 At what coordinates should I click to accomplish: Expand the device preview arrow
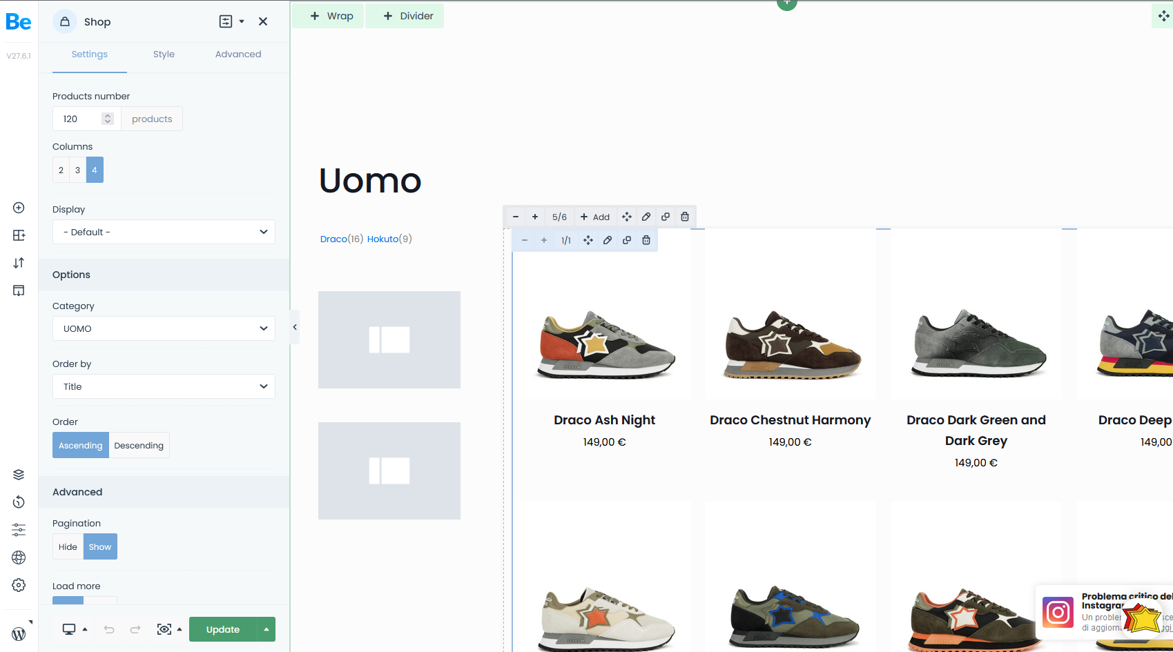[85, 629]
